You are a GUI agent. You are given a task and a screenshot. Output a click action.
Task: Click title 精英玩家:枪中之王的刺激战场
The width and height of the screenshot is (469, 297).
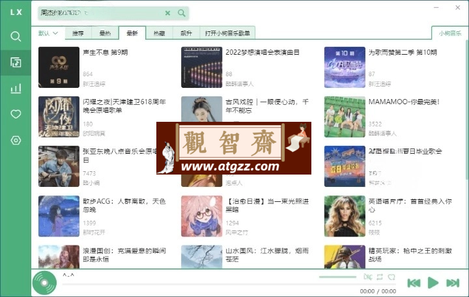pyautogui.click(x=410, y=255)
